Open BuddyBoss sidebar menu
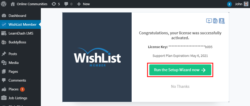 pos(17,42)
